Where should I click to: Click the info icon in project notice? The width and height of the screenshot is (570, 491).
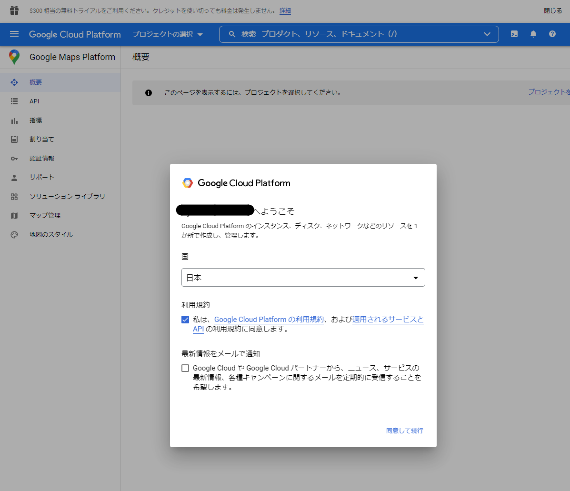tap(148, 93)
